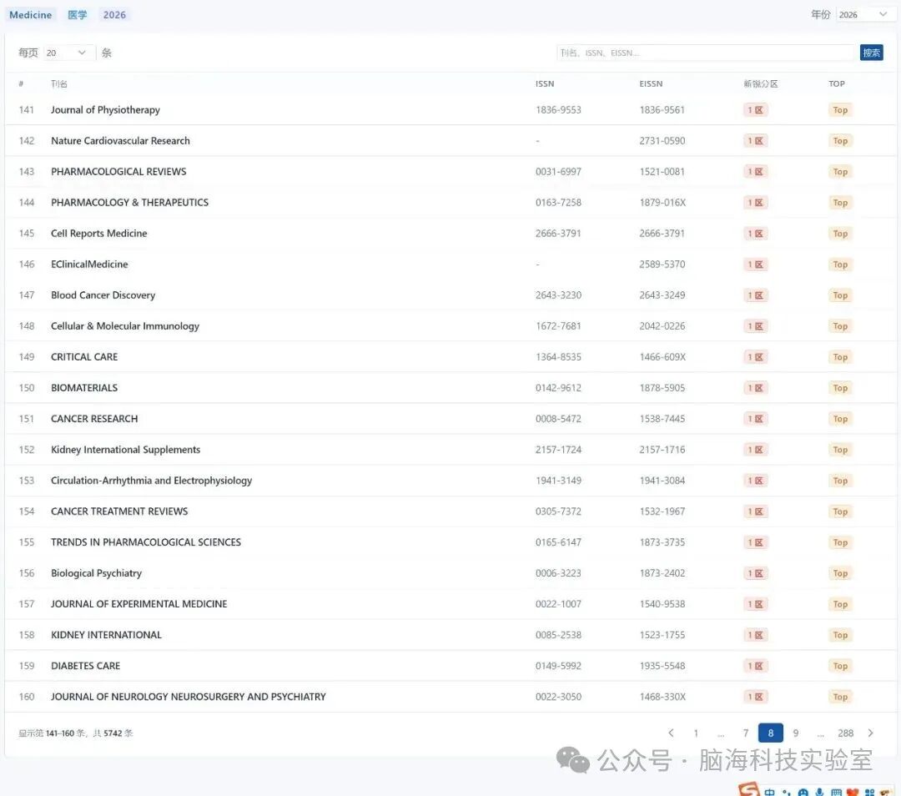Click EISSN 1538-7445

pos(662,419)
